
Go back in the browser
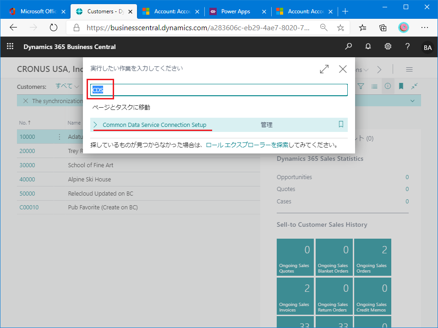(13, 27)
